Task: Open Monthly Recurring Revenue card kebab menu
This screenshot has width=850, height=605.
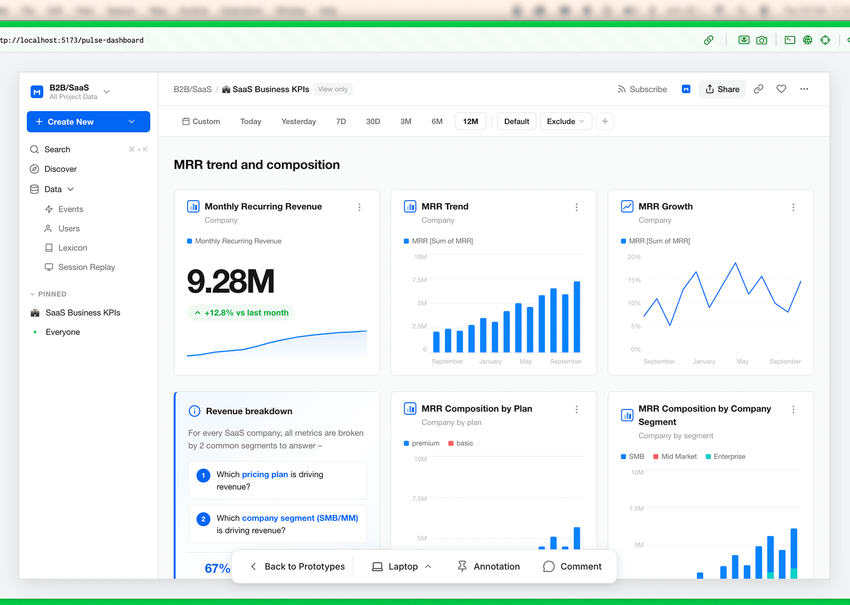Action: (x=360, y=207)
